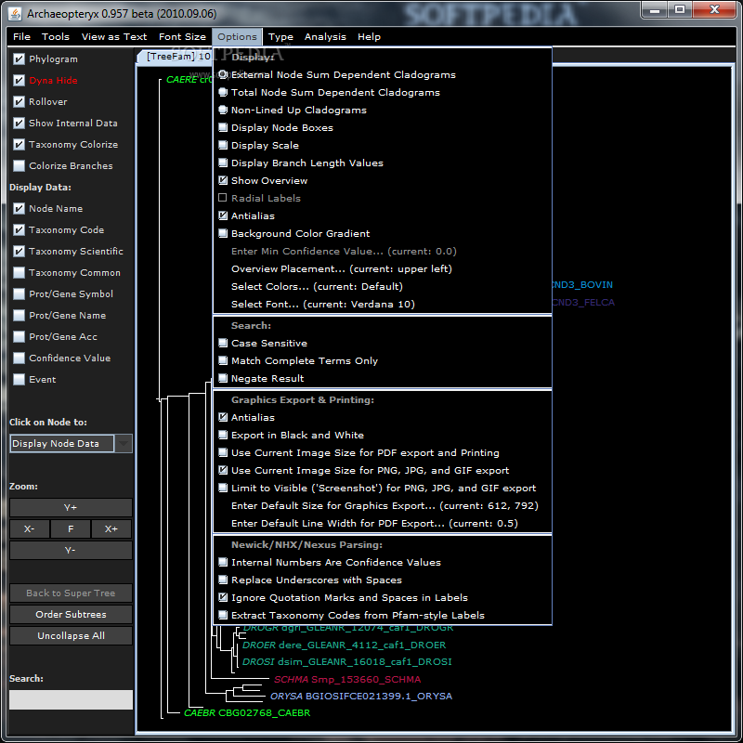The height and width of the screenshot is (743, 743).
Task: Enable Background Color Gradient
Action: tap(383, 233)
